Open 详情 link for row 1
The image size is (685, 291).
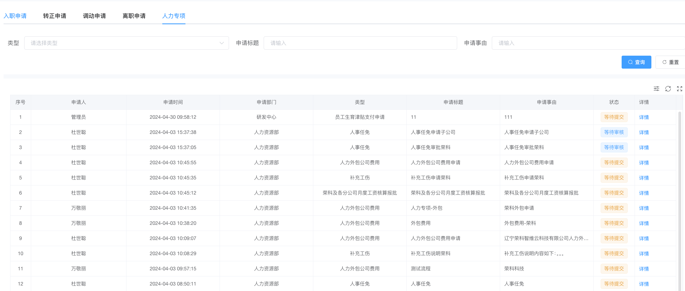[644, 117]
